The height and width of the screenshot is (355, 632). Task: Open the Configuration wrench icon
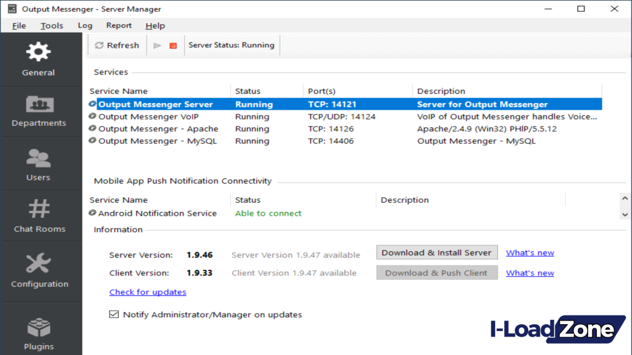pyautogui.click(x=38, y=263)
